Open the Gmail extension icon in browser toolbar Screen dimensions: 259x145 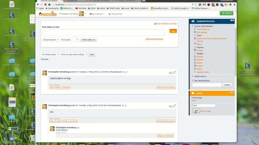[204, 4]
